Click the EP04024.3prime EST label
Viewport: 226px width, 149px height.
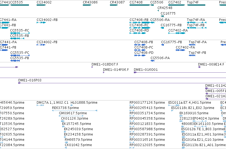pyautogui.click(x=206, y=118)
